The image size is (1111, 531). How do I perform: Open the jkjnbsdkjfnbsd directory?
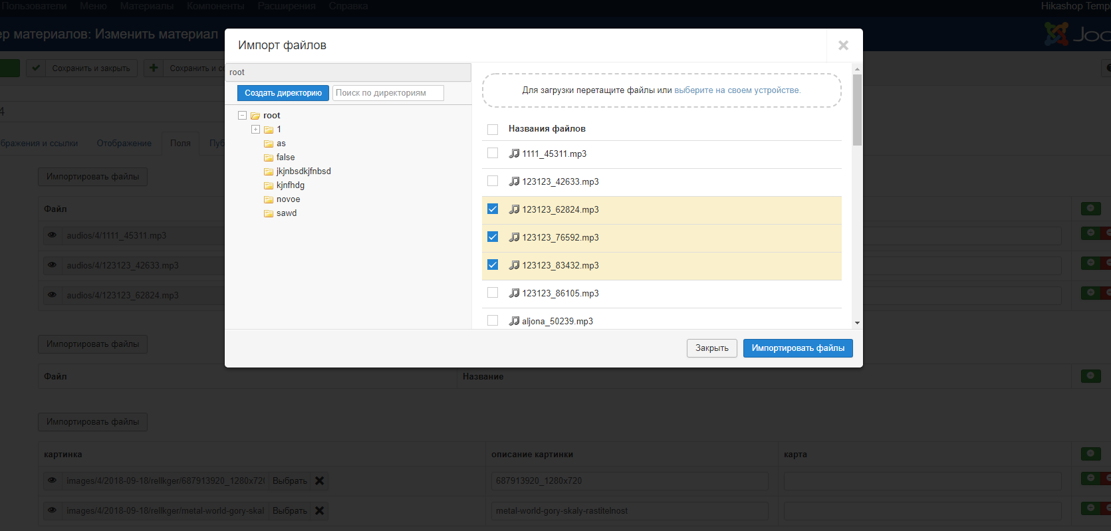click(x=303, y=171)
